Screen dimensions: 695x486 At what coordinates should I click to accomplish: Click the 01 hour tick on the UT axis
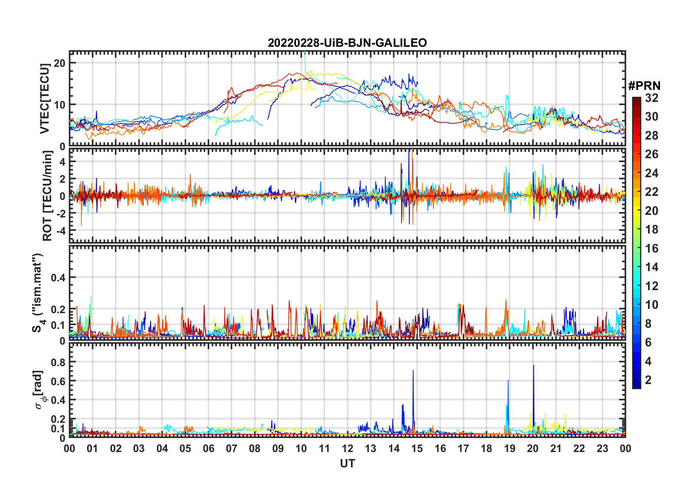coord(92,448)
